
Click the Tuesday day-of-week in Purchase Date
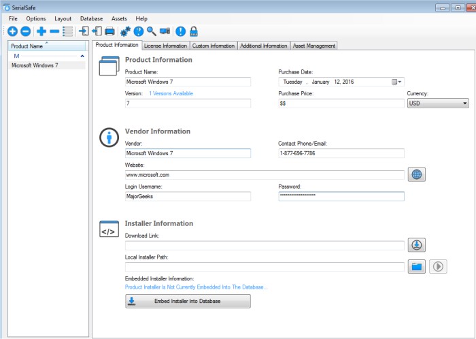pos(292,82)
